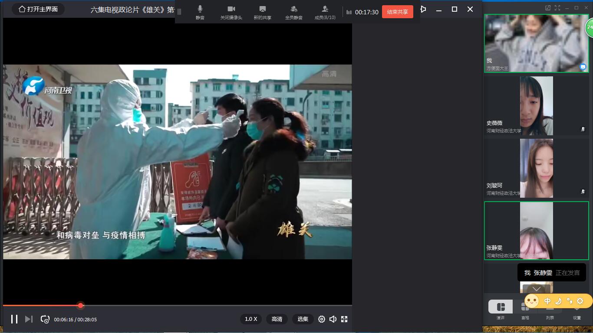The image size is (593, 333).
Task: Pause the video playback
Action: (14, 319)
